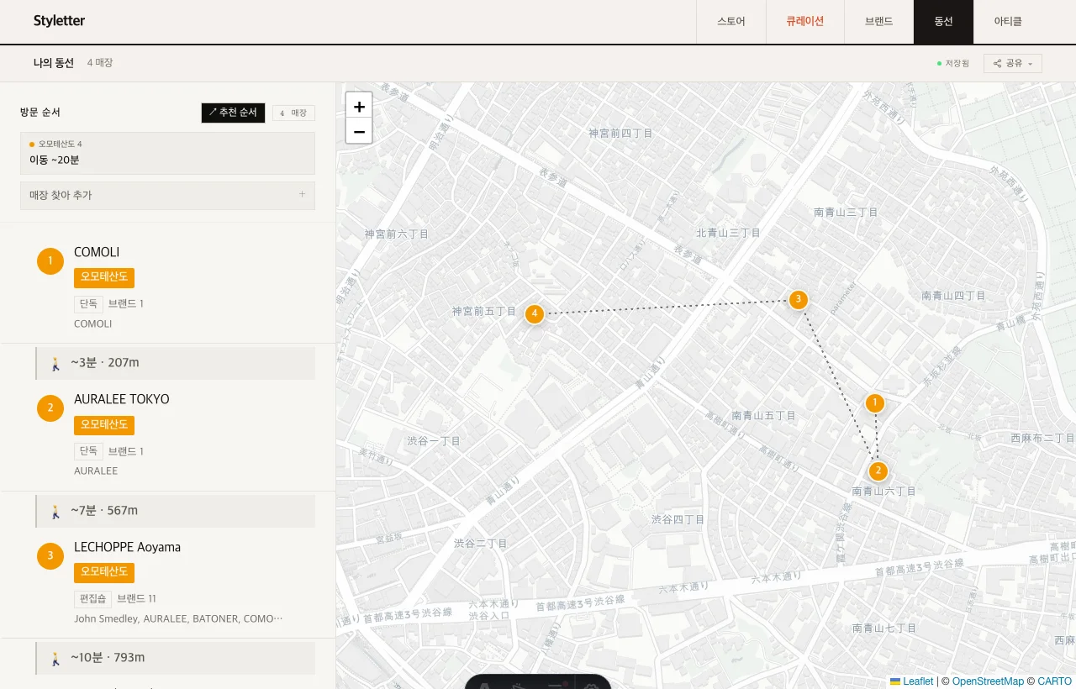
Task: Click the 매장 찾아 추가 field
Action: click(167, 195)
